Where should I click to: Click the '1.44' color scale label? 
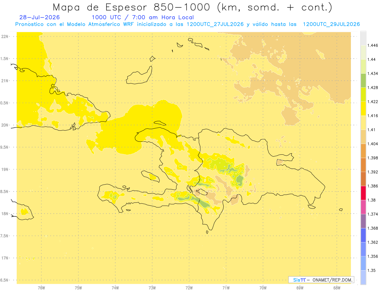coord(371,60)
